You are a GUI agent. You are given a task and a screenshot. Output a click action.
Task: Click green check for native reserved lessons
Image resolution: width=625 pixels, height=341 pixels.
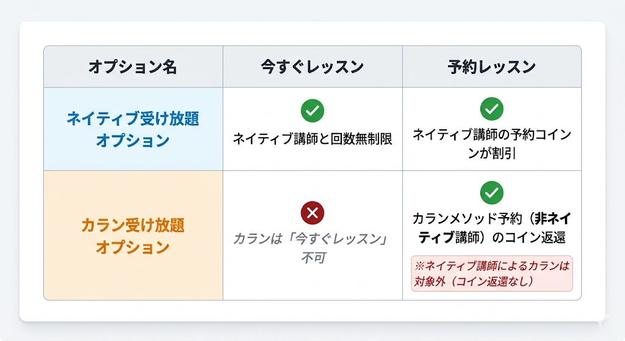[491, 109]
